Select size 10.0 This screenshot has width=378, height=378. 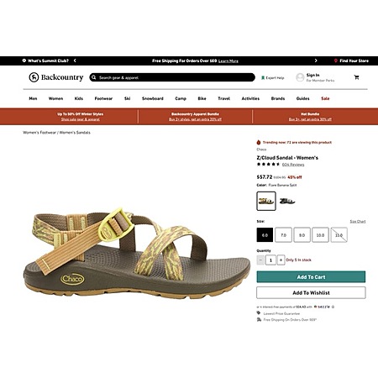[x=320, y=235]
